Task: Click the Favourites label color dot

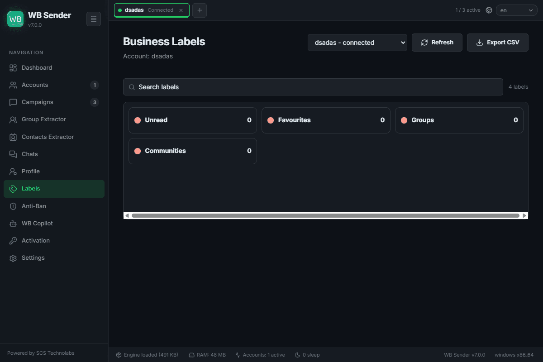Action: [x=271, y=120]
